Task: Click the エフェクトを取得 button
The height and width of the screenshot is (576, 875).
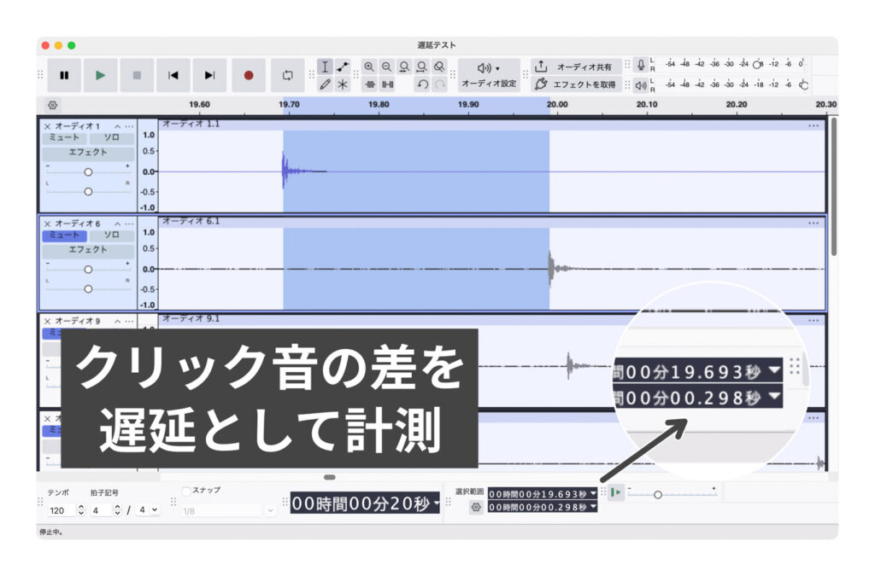Action: 578,84
